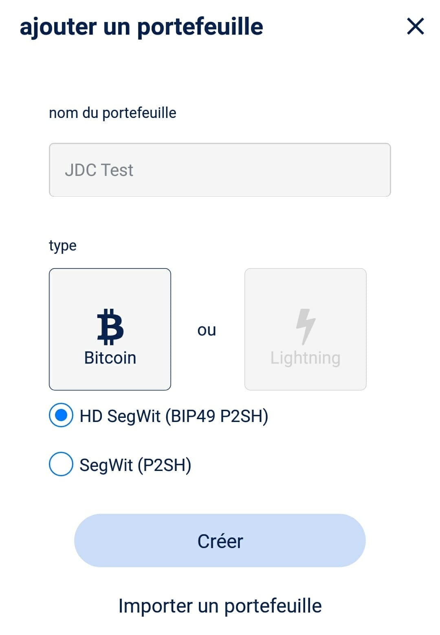Click the ou separator text
The width and height of the screenshot is (440, 635).
(207, 330)
